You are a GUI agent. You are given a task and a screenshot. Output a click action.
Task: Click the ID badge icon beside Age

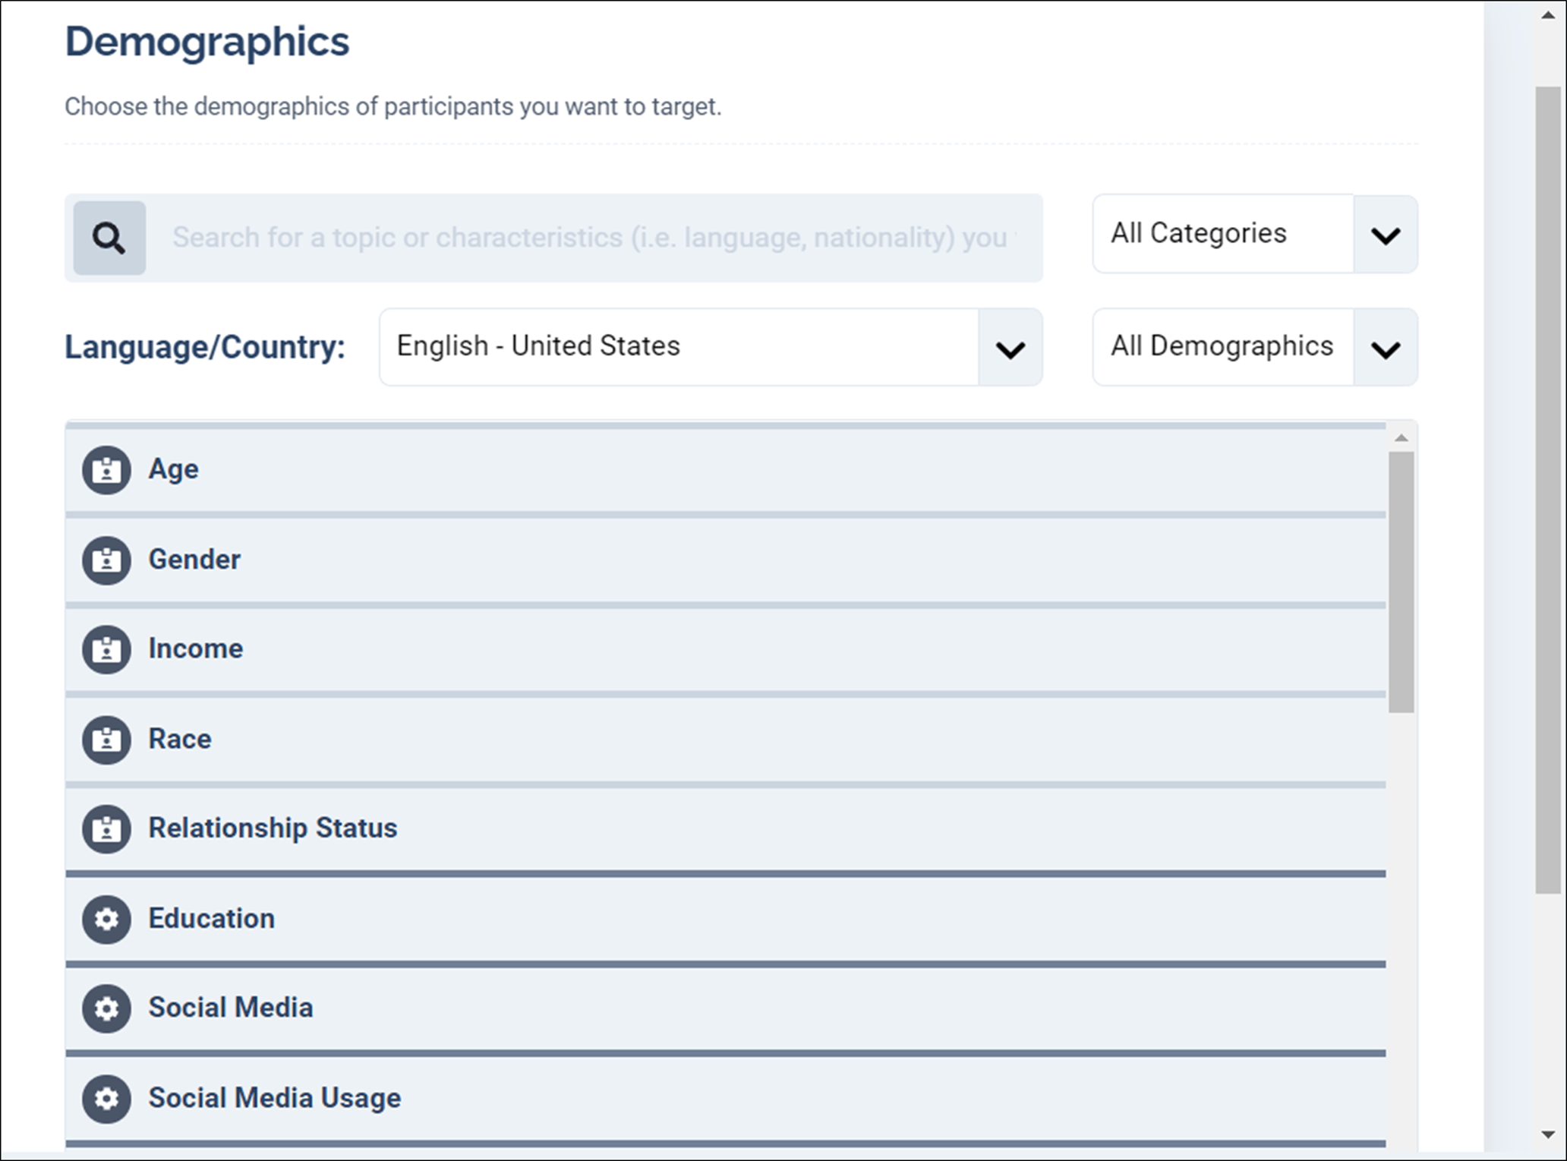(x=106, y=470)
